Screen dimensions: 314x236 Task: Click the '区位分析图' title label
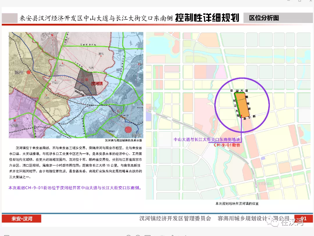[x=264, y=18]
